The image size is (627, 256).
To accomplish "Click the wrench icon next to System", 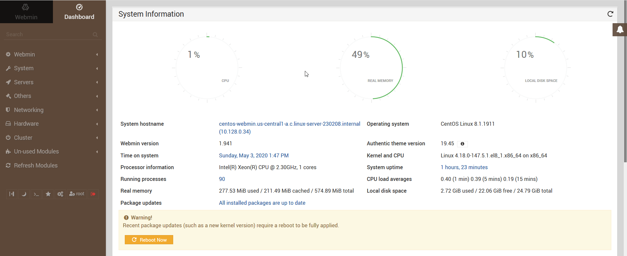I will pos(8,68).
